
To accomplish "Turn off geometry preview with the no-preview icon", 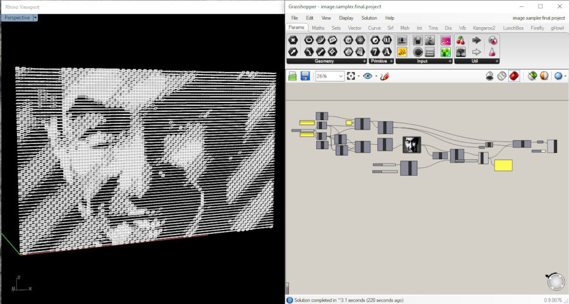I will (x=489, y=76).
